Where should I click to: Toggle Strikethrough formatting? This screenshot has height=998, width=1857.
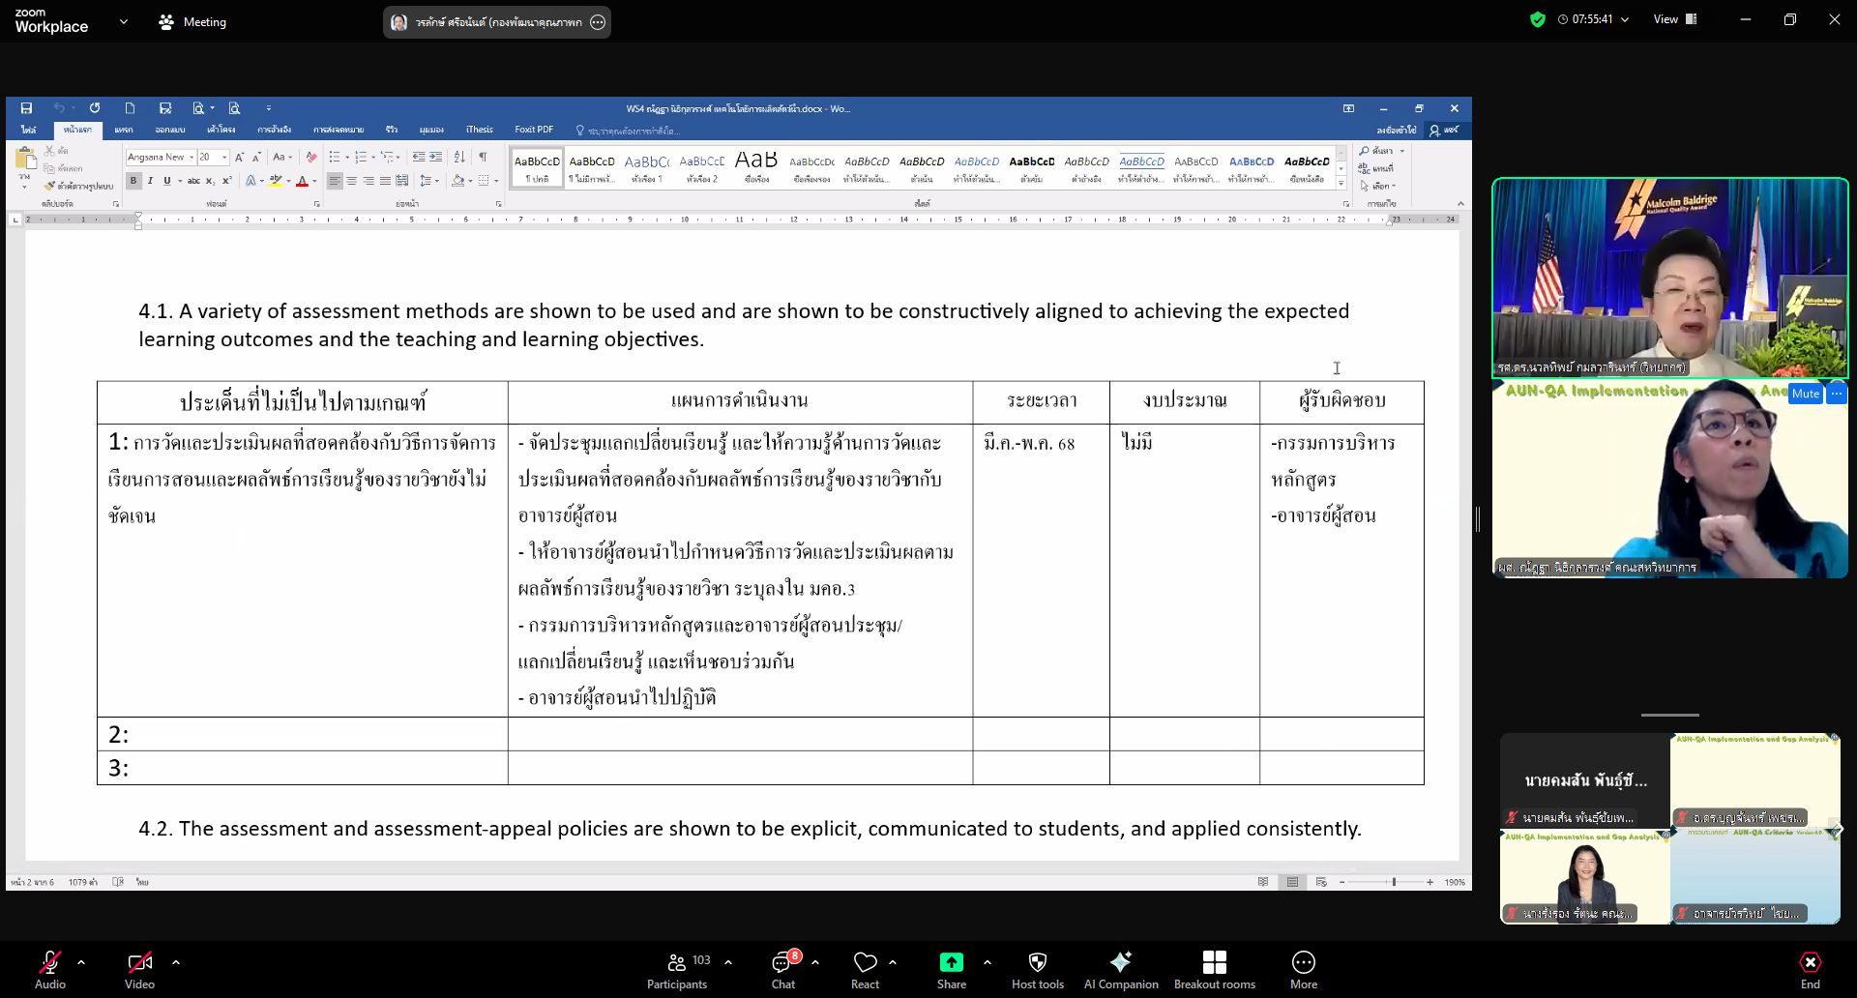pyautogui.click(x=192, y=181)
